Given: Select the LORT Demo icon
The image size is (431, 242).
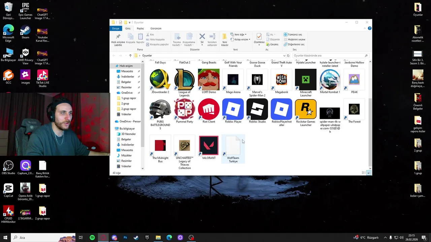Looking at the screenshot, I should tap(209, 82).
